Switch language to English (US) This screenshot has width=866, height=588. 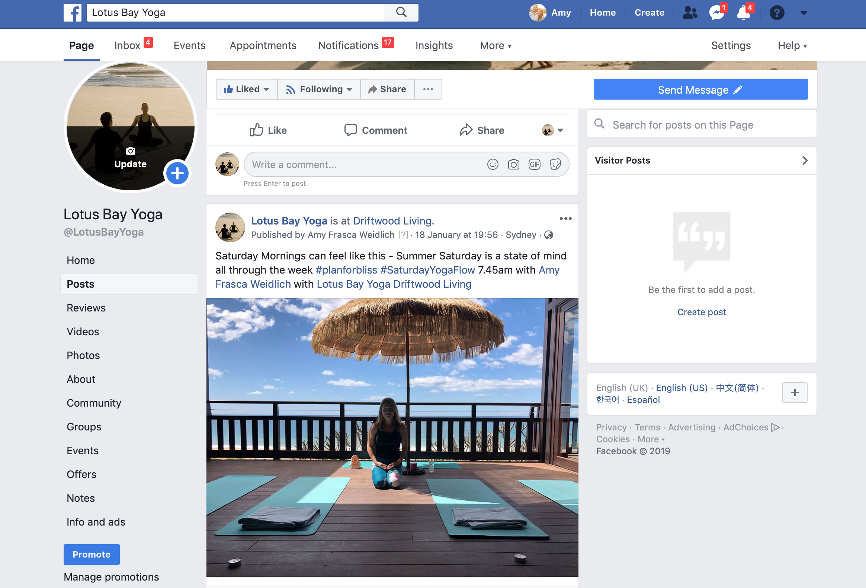point(681,388)
